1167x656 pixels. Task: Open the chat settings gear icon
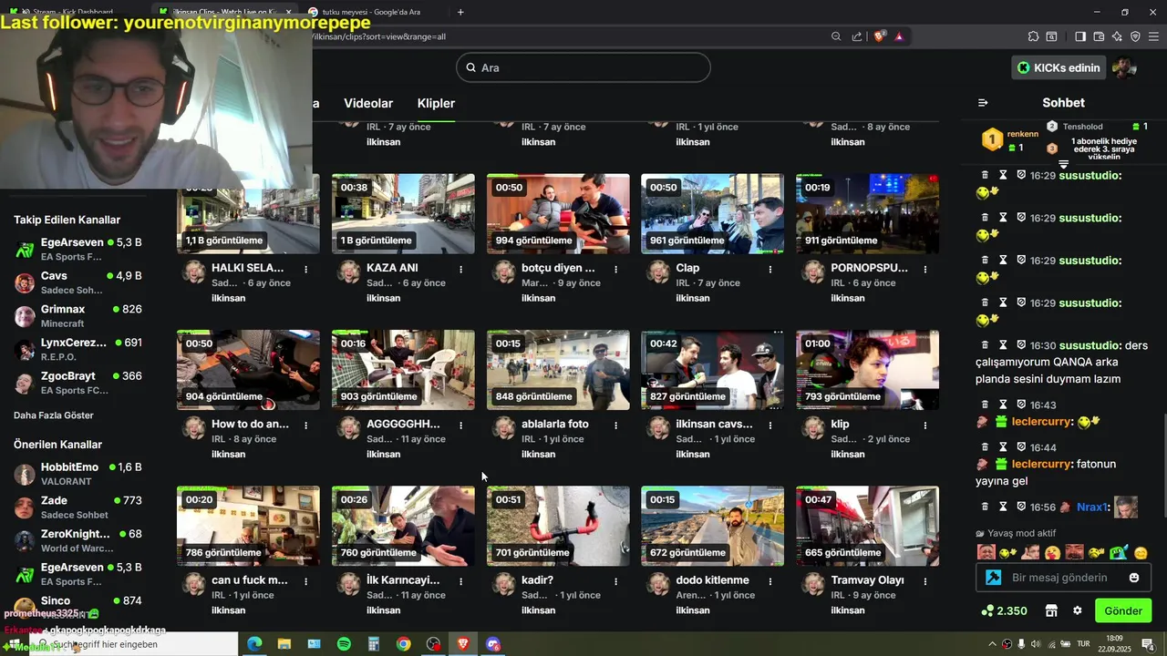1077,610
